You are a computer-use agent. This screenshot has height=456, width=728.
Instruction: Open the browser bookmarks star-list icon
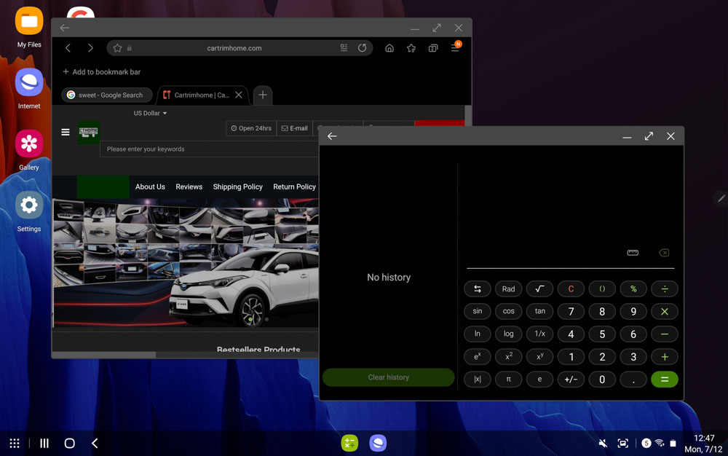click(x=411, y=48)
